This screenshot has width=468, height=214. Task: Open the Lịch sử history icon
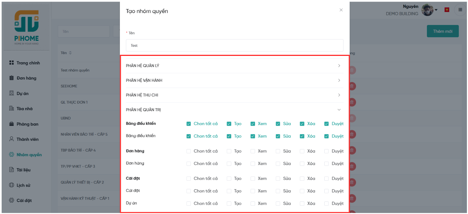[11, 185]
